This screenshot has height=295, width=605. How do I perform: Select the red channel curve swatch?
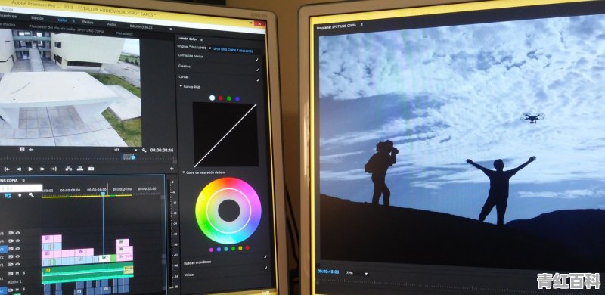(221, 98)
